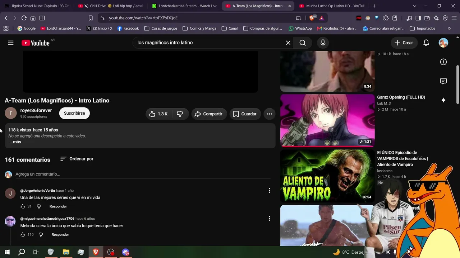Reply to JorgeAntonioVertin's comment

[58, 206]
